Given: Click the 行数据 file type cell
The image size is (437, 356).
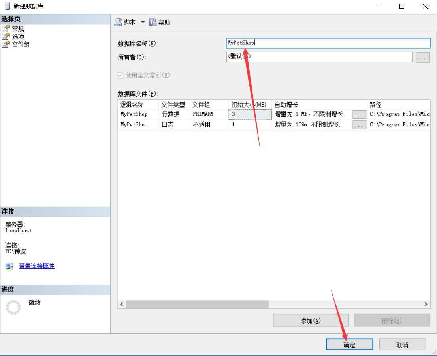Looking at the screenshot, I should pyautogui.click(x=174, y=114).
